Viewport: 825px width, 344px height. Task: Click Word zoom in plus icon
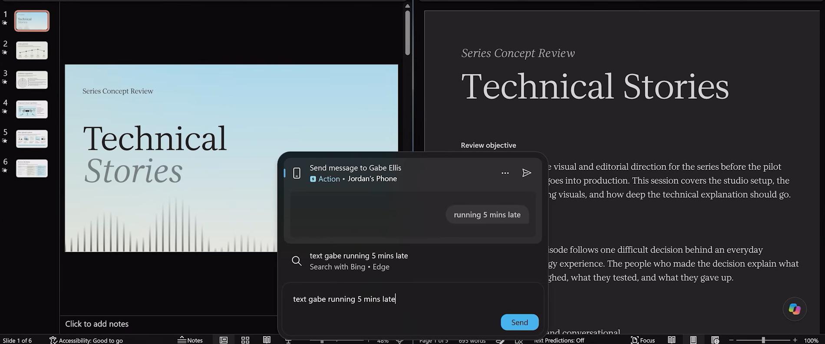coord(795,340)
